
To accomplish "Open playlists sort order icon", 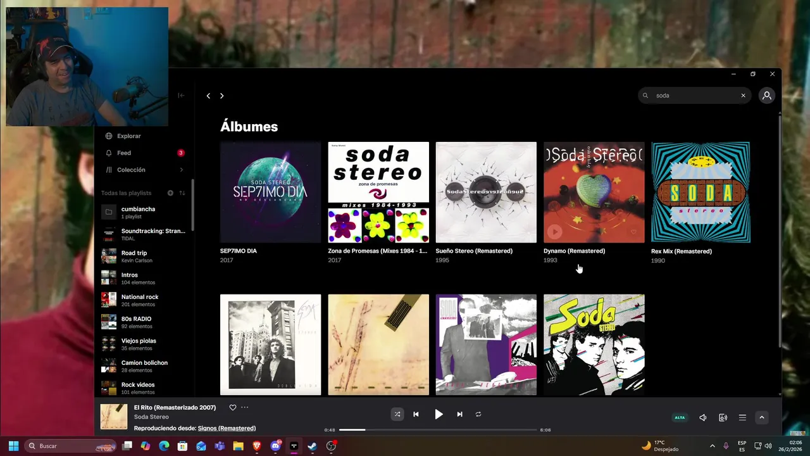I will tap(182, 193).
